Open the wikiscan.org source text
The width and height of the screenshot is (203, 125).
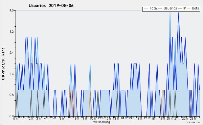(x=101, y=122)
